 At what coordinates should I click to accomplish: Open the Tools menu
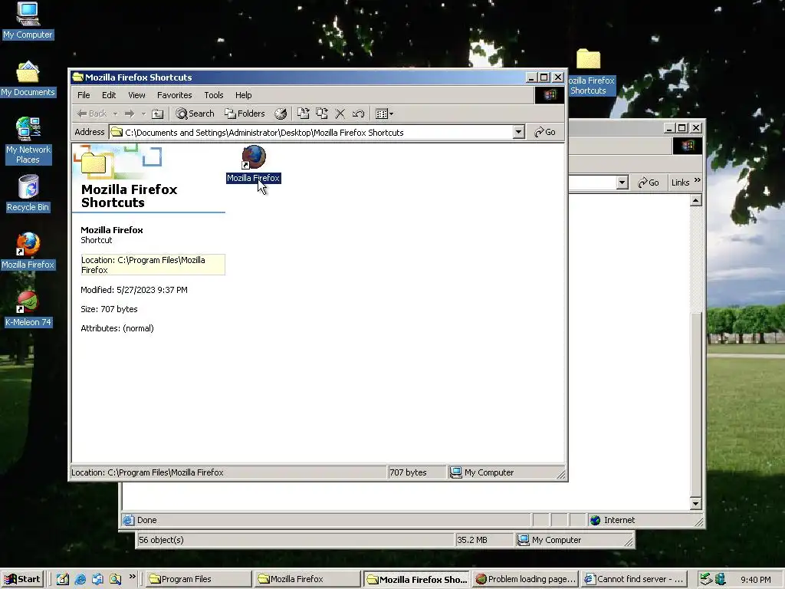tap(213, 95)
